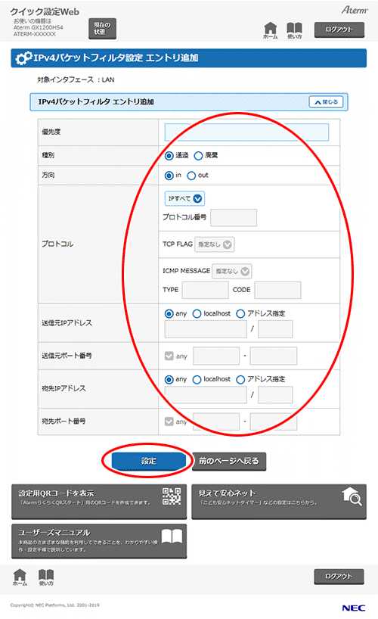Open the home icon in top header
The image size is (378, 619).
[x=271, y=30]
